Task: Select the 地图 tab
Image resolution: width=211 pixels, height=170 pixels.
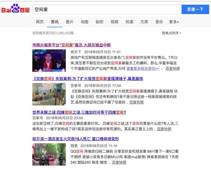Action: (x=84, y=22)
